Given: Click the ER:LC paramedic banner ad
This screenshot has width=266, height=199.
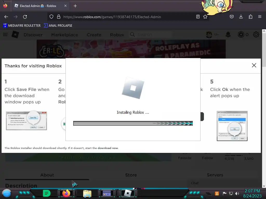Looking at the screenshot, I should coord(131,49).
